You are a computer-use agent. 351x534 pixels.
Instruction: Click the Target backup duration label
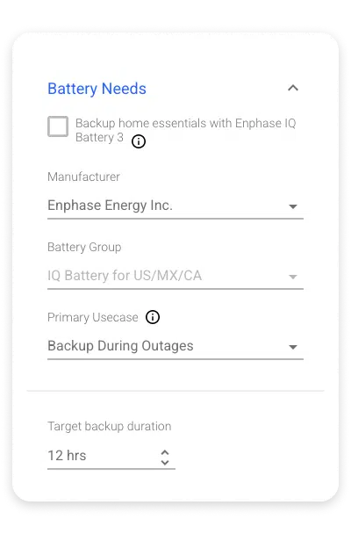pos(110,426)
